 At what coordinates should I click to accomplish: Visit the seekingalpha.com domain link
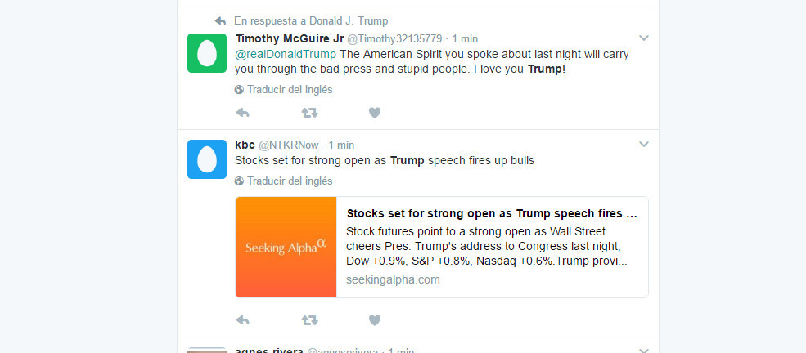[394, 279]
